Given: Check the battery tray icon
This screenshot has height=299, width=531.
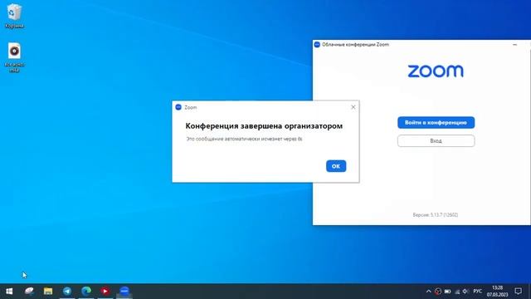Looking at the screenshot, I should [x=447, y=292].
